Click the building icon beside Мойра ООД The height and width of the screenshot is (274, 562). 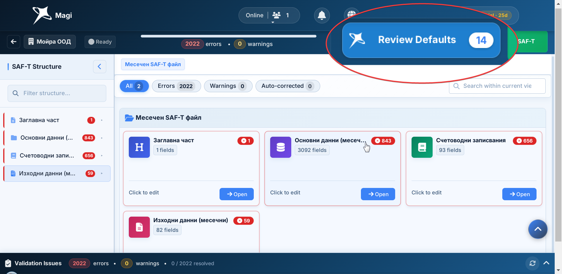click(31, 42)
